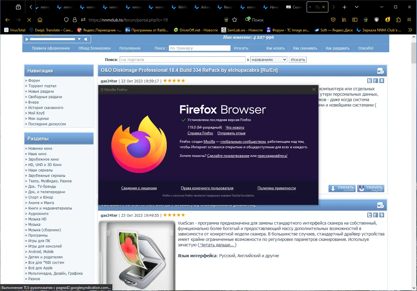Go back one page

[x=8, y=20]
